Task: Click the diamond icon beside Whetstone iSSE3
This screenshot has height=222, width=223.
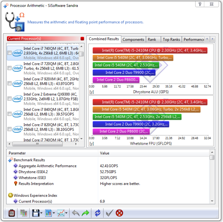Action: 15,178
